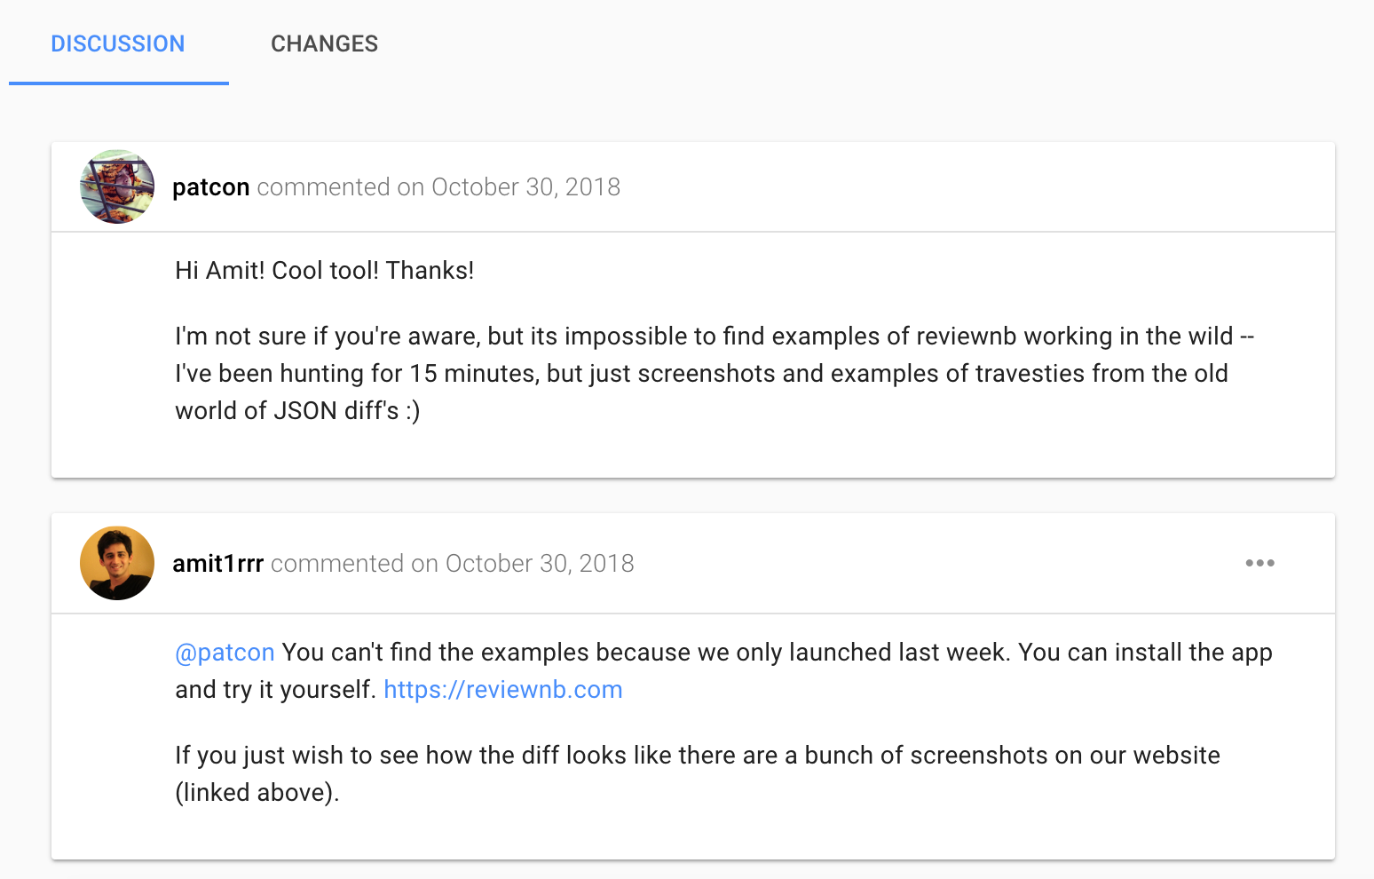This screenshot has height=879, width=1374.
Task: Click the blue underline below DISCUSSION tab
Action: (x=118, y=83)
